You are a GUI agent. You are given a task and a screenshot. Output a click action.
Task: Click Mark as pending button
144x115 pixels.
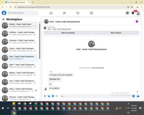68,33
